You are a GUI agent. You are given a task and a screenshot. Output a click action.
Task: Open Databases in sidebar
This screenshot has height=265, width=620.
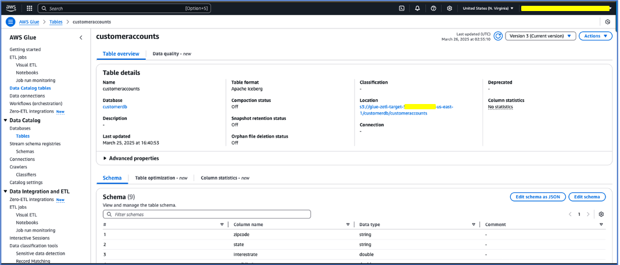(20, 128)
